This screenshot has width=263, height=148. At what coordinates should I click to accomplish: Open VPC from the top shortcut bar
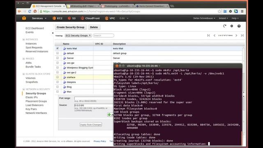tap(110, 18)
